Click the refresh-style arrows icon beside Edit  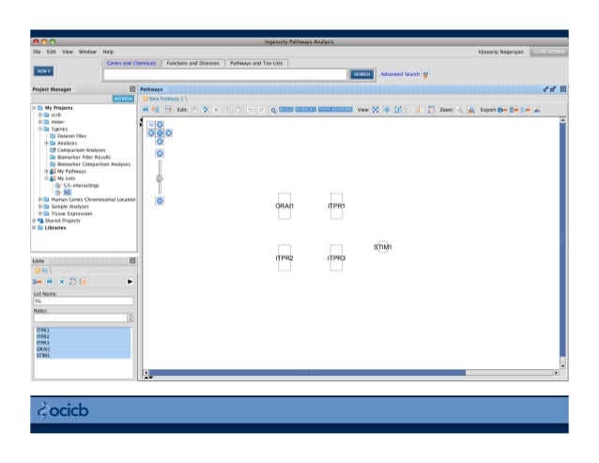[205, 110]
